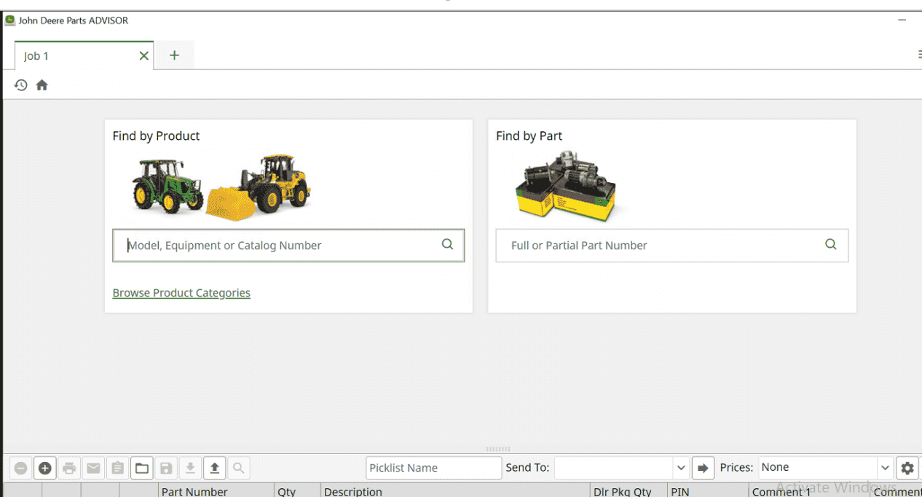The height and width of the screenshot is (497, 922).
Task: Click the starter motor parts image
Action: (x=566, y=185)
